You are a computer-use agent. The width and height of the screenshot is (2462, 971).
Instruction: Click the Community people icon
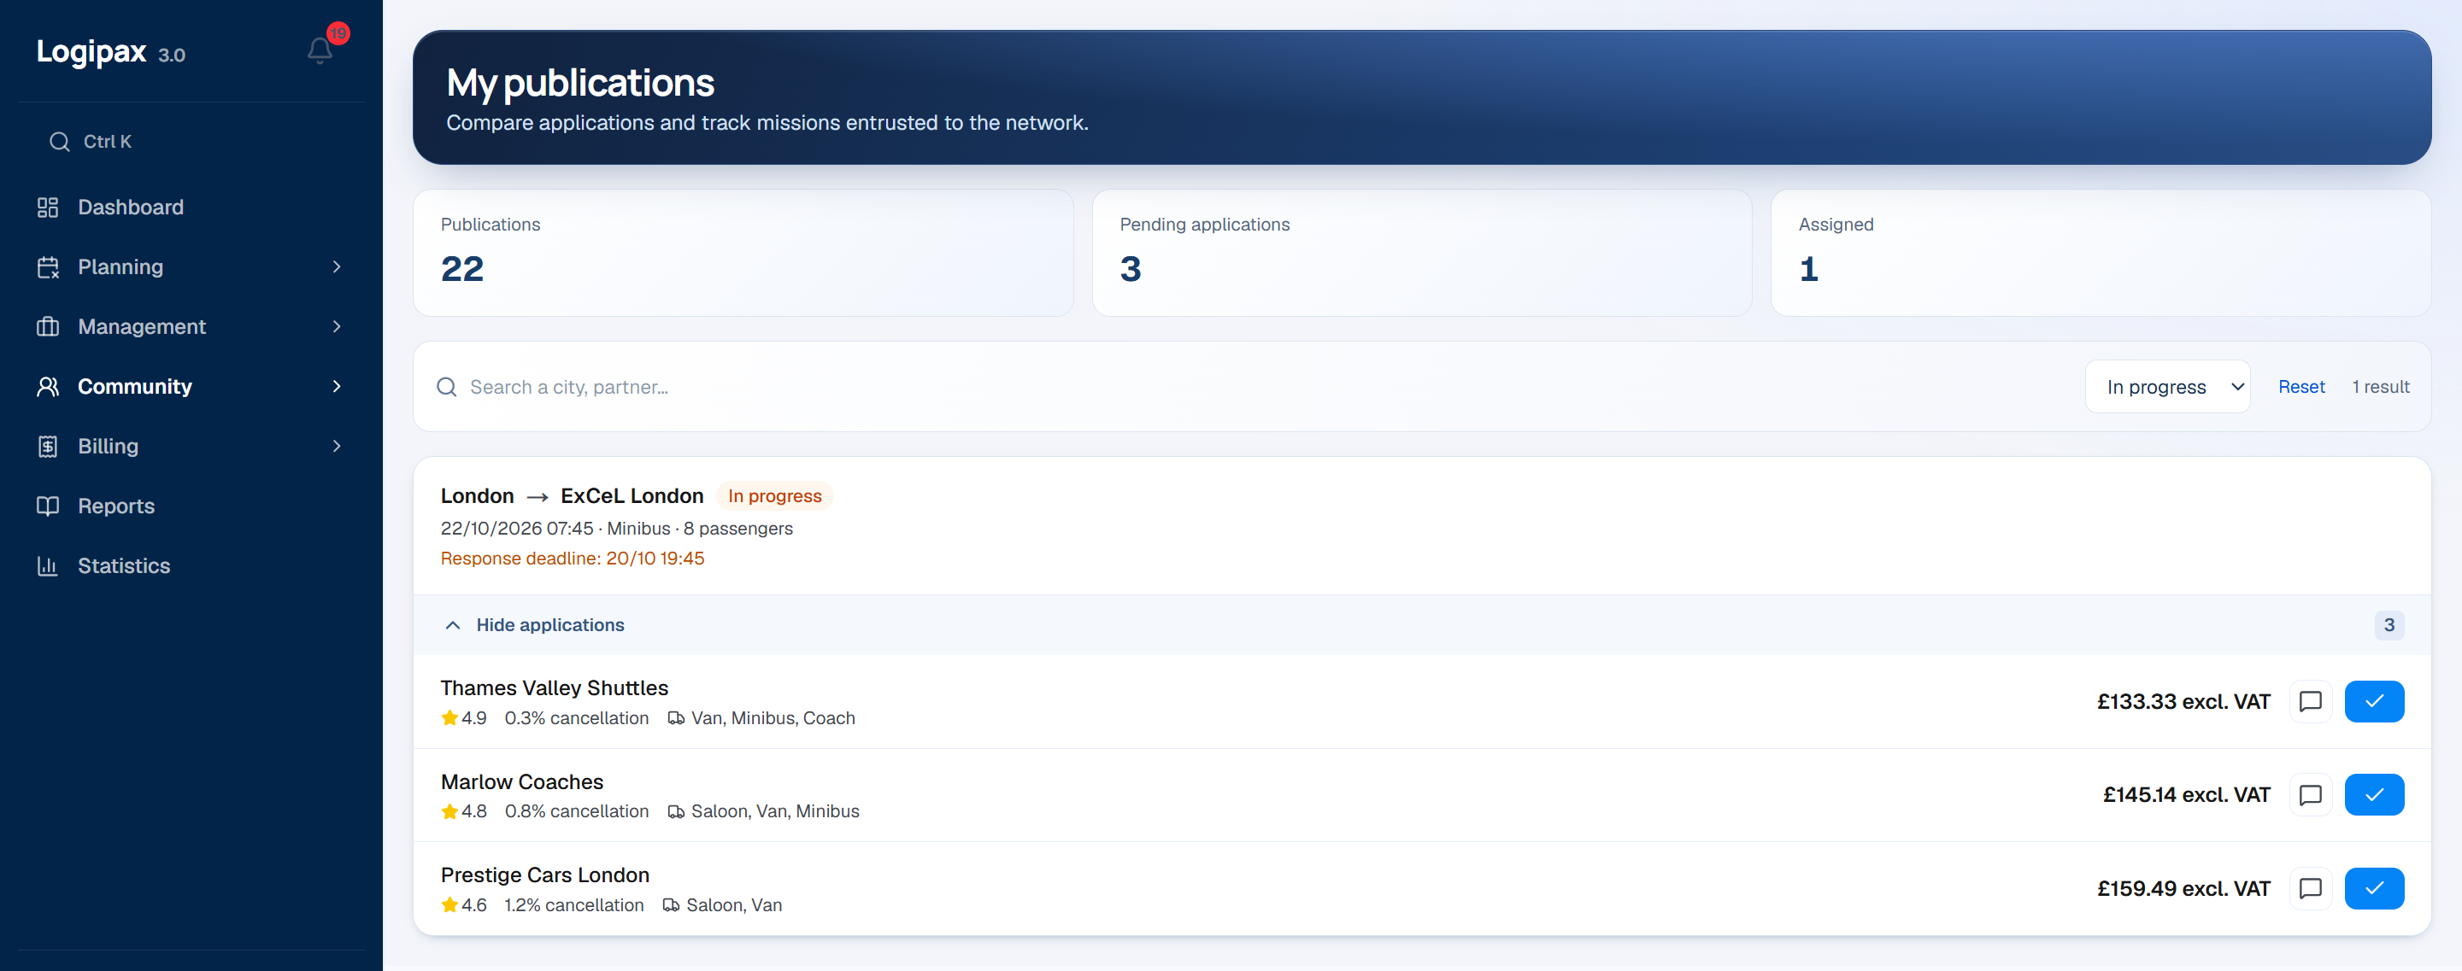coord(48,387)
